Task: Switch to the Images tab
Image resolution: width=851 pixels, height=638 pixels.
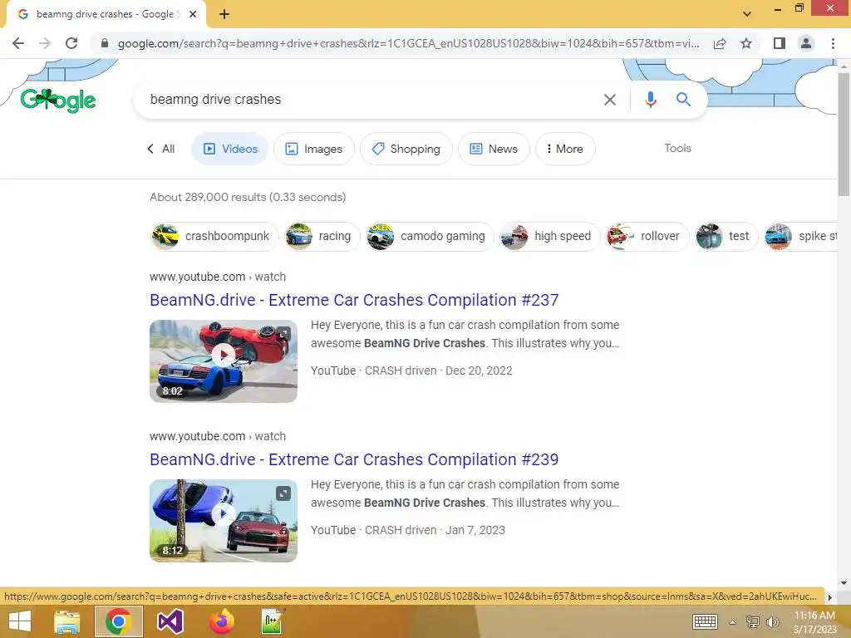Action: [313, 149]
